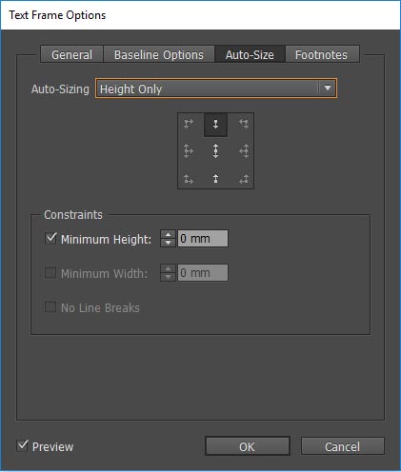401x472 pixels.
Task: Open the Baseline Options tab
Action: [159, 54]
